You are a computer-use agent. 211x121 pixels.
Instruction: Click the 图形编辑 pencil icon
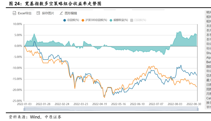61,13
